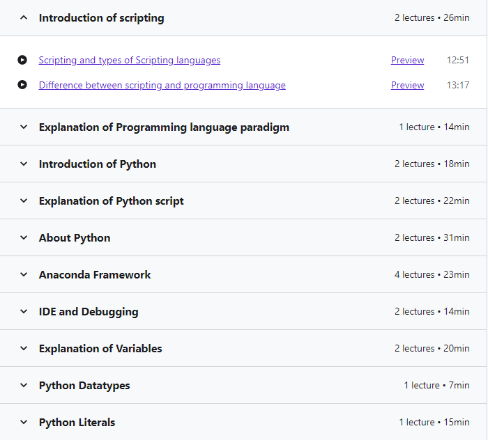Click the Anaconda Framework section title
488x440 pixels.
(95, 275)
